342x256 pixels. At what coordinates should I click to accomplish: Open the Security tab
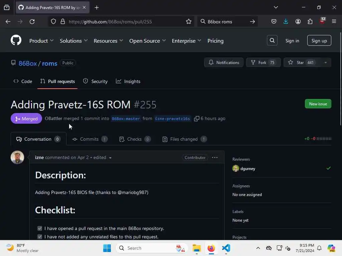click(x=95, y=81)
